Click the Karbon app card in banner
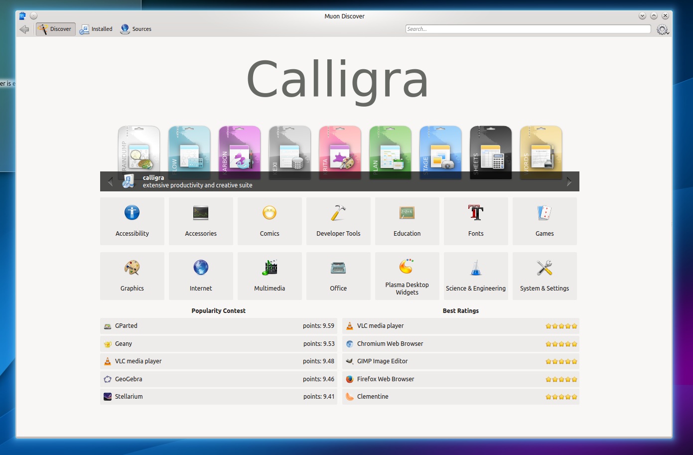 click(240, 152)
